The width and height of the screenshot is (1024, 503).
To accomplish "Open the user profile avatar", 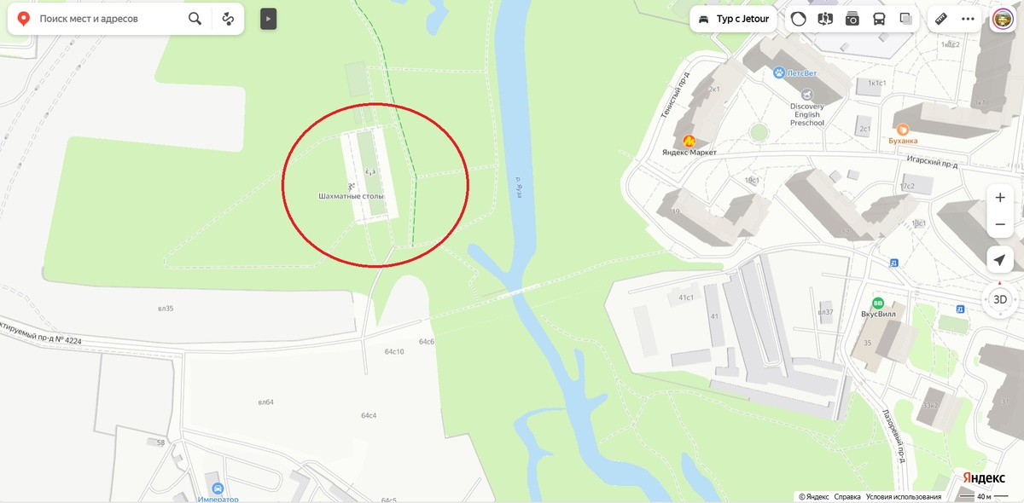I will (x=1002, y=19).
